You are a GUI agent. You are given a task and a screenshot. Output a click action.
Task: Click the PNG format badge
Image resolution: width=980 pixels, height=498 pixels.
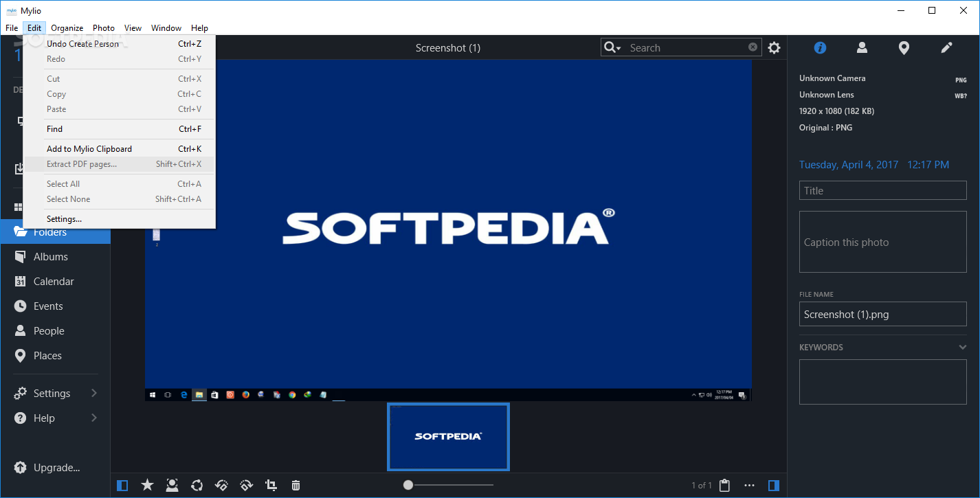click(x=961, y=80)
